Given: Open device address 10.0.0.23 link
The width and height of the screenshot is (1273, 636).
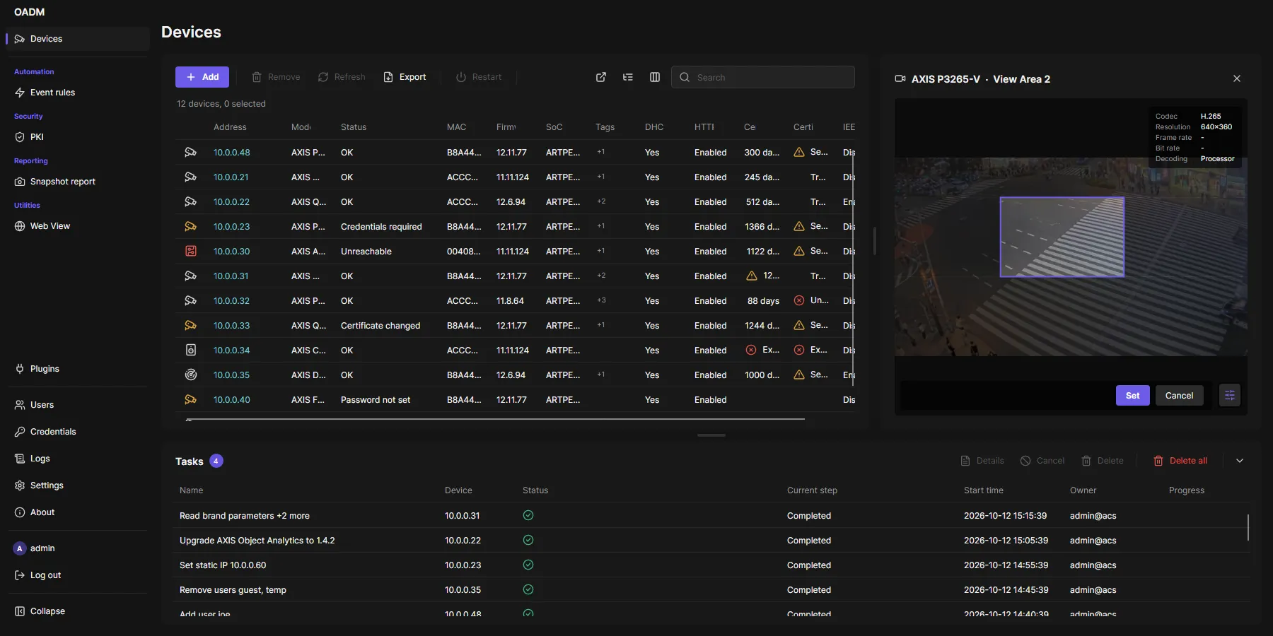Looking at the screenshot, I should coord(231,226).
